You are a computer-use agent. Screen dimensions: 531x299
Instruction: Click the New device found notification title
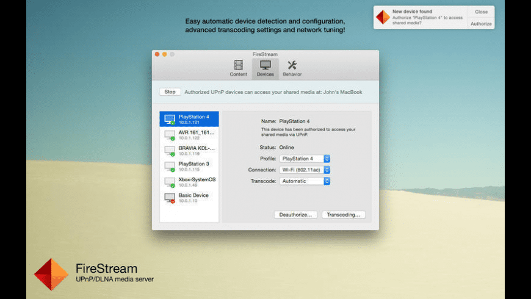(x=412, y=12)
